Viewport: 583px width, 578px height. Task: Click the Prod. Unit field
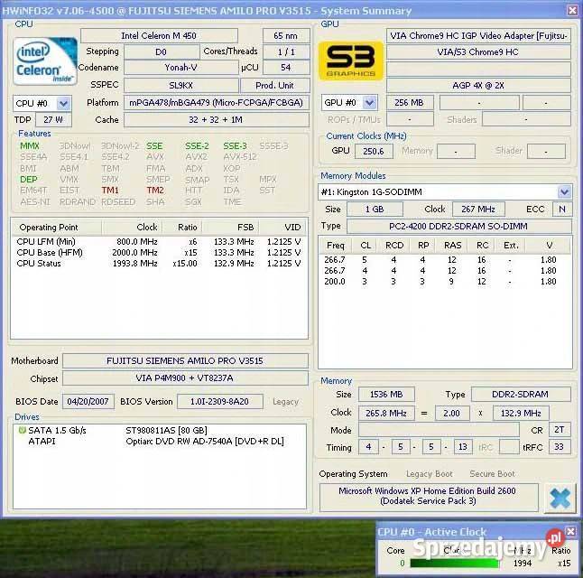click(x=274, y=85)
